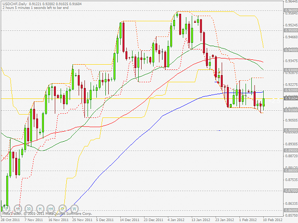The width and height of the screenshot is (298, 223).
Task: Click the 0.85750 price scale label
Action: (x=291, y=215)
